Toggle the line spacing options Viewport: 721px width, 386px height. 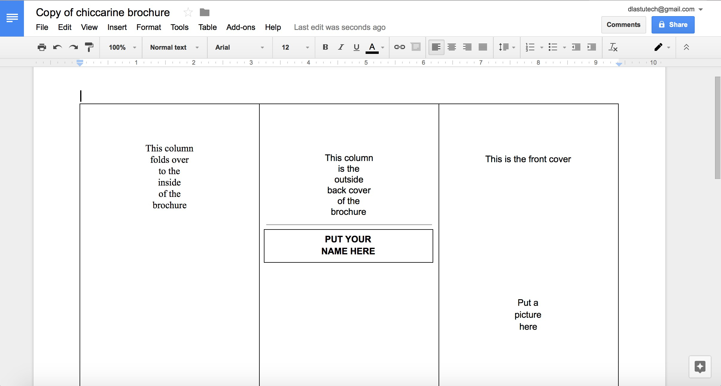point(505,47)
